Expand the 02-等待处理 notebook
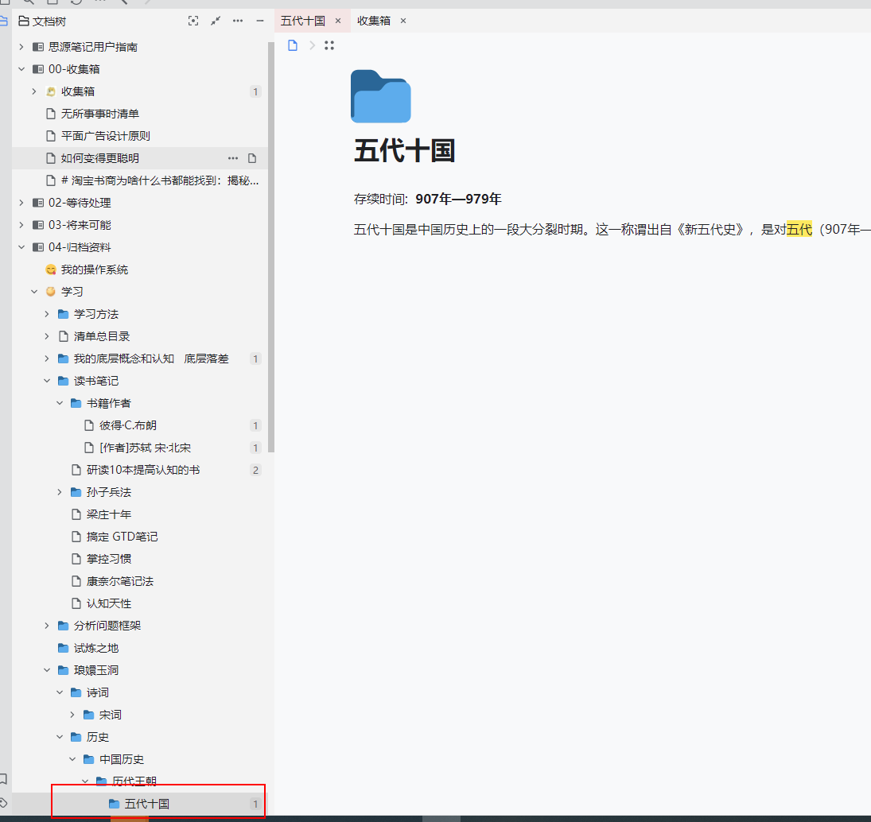This screenshot has height=822, width=871. 21,203
